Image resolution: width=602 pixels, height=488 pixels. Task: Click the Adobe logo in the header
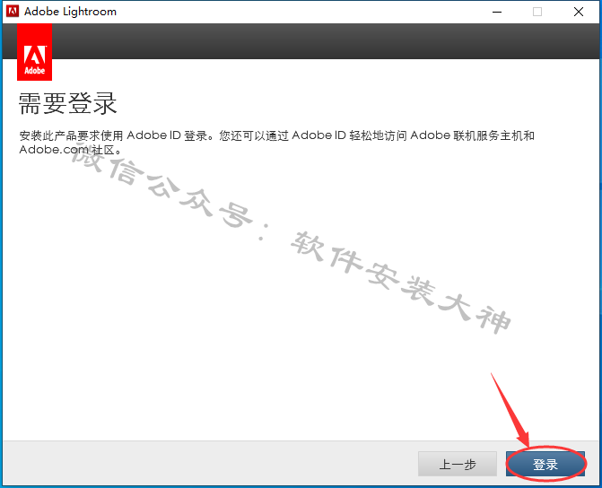coord(35,52)
